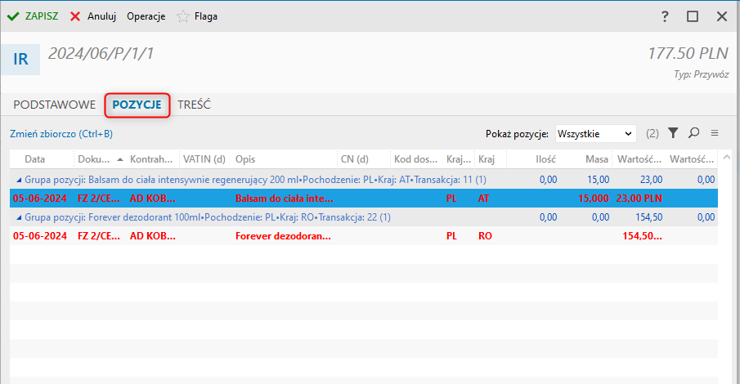Image resolution: width=740 pixels, height=384 pixels.
Task: Click the Ilość column header
Action: coord(545,159)
